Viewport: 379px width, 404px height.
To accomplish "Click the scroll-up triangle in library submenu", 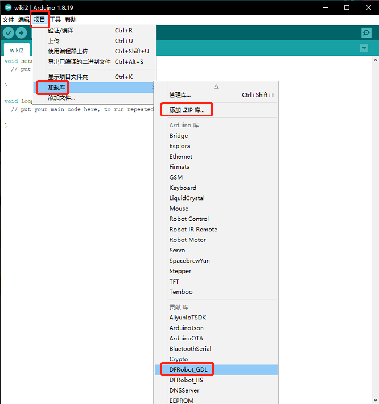I will (216, 86).
